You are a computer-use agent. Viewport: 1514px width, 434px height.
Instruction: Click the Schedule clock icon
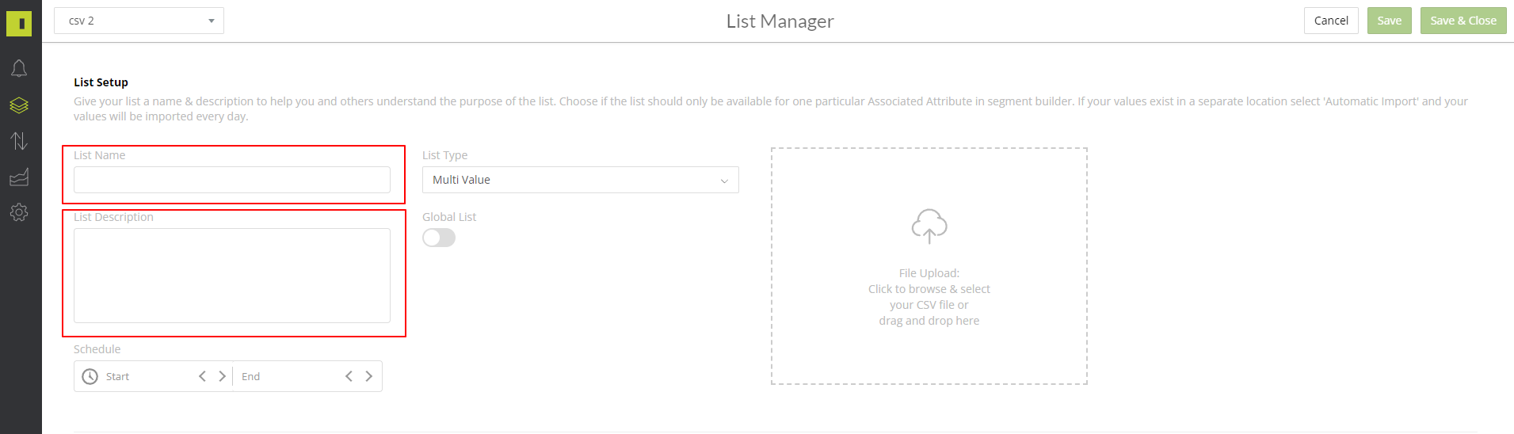tap(90, 376)
